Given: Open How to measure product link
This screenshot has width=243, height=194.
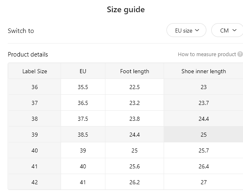Looking at the screenshot, I should click(207, 54).
